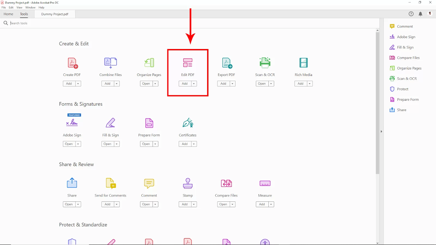
Task: Expand dropdown arrow beside Scan & OCR Open
Action: (271, 84)
